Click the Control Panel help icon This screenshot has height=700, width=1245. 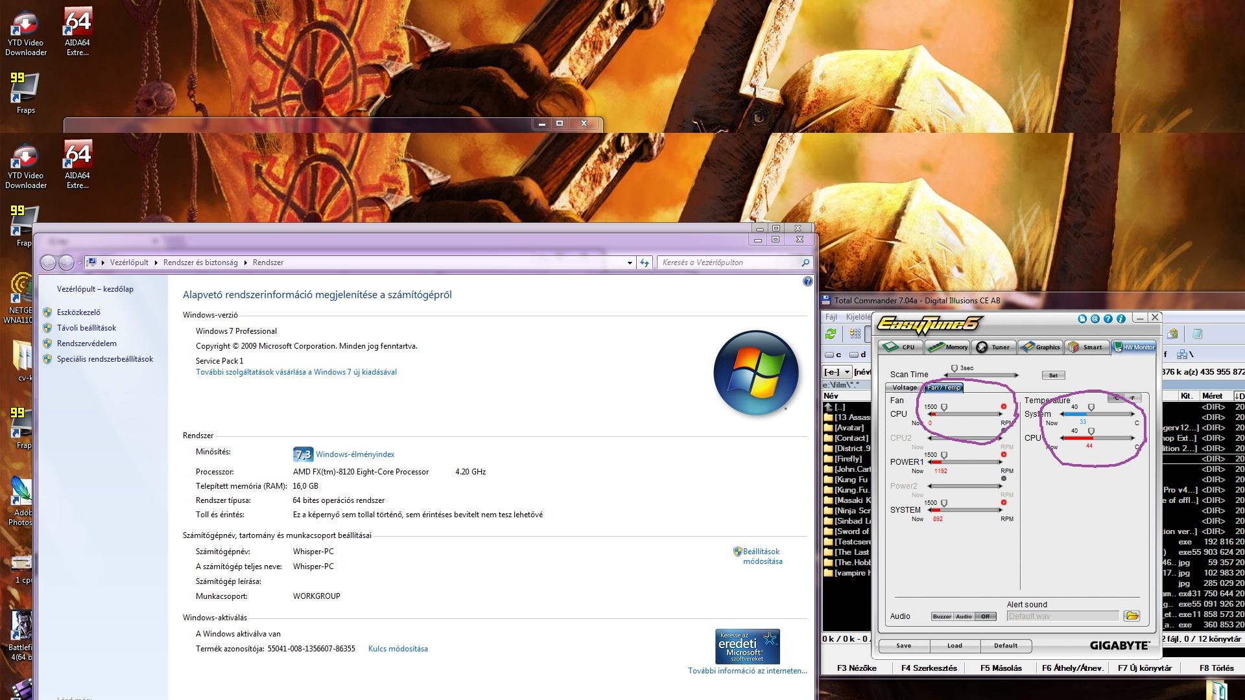(x=807, y=281)
